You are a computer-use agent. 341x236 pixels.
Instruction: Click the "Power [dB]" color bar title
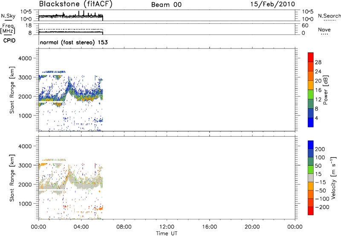(x=326, y=90)
